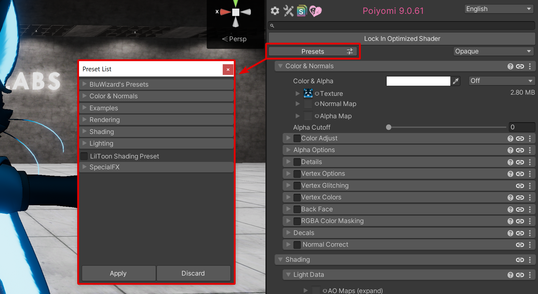The width and height of the screenshot is (538, 294).
Task: Open three-dot menu for Color & Normals
Action: (530, 66)
